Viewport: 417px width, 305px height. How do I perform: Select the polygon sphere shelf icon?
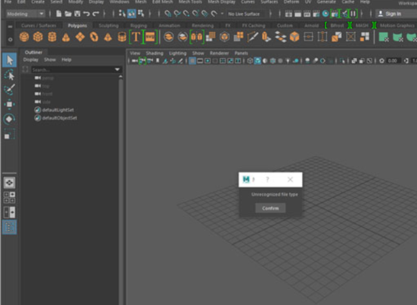(24, 37)
